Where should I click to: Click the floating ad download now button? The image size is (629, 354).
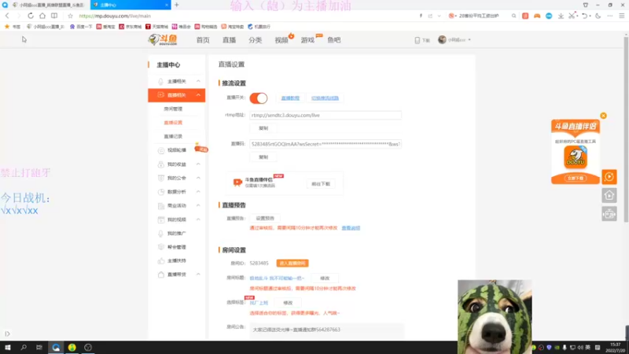[x=576, y=179]
